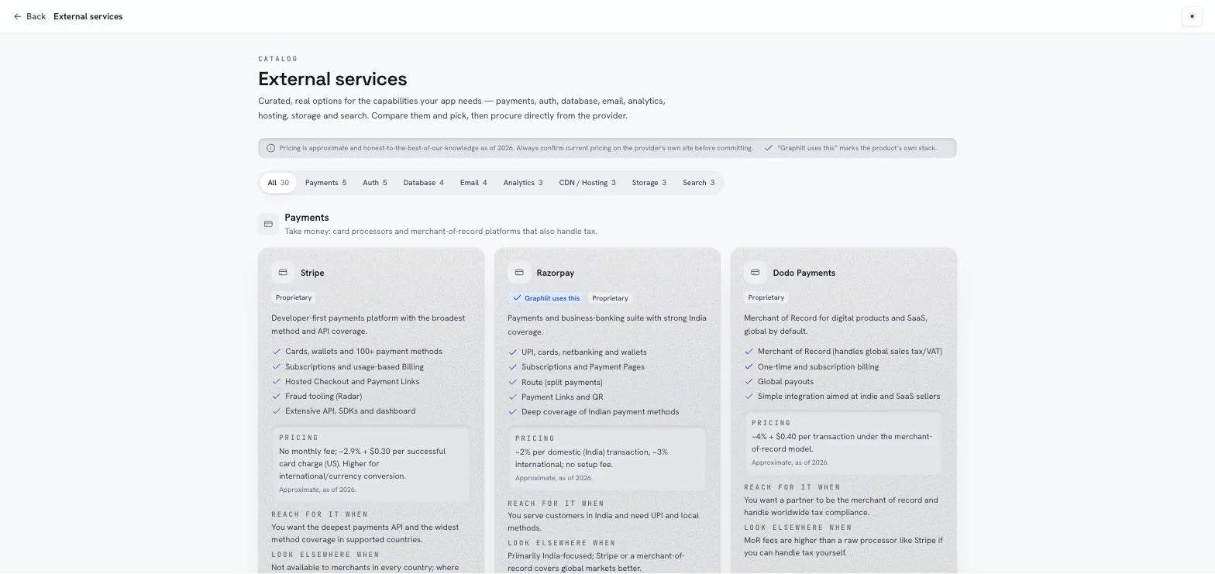Viewport: 1215px width, 574px height.
Task: Open the Storage filter tab
Action: 649,183
